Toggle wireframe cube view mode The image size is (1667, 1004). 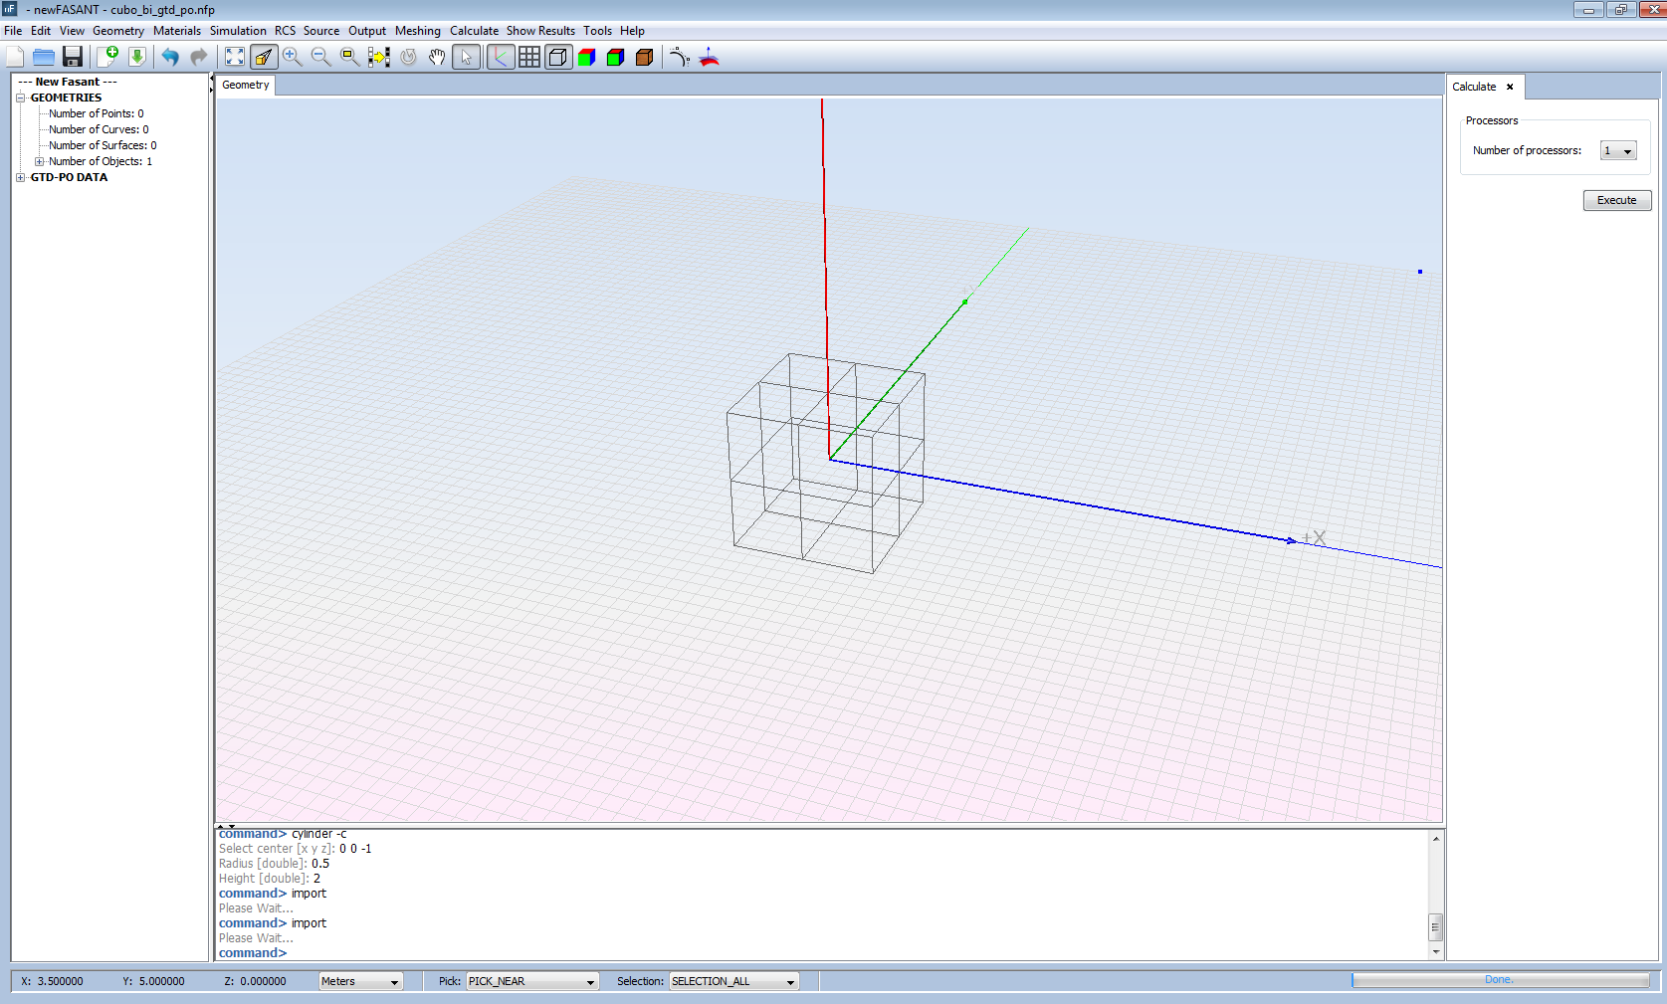(x=558, y=57)
